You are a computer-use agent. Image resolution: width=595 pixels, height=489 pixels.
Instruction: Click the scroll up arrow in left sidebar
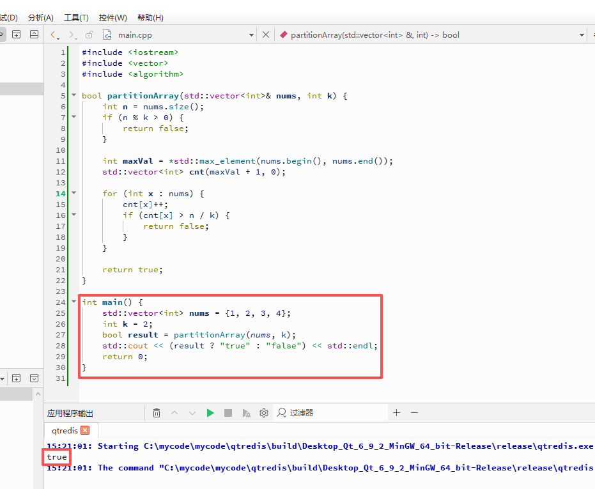click(x=38, y=394)
